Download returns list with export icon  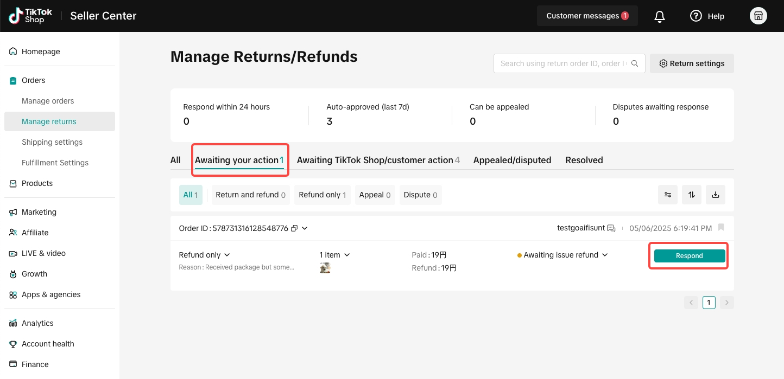716,195
